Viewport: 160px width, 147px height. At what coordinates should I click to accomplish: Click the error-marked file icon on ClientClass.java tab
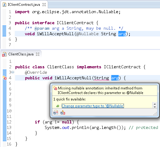point(4,54)
